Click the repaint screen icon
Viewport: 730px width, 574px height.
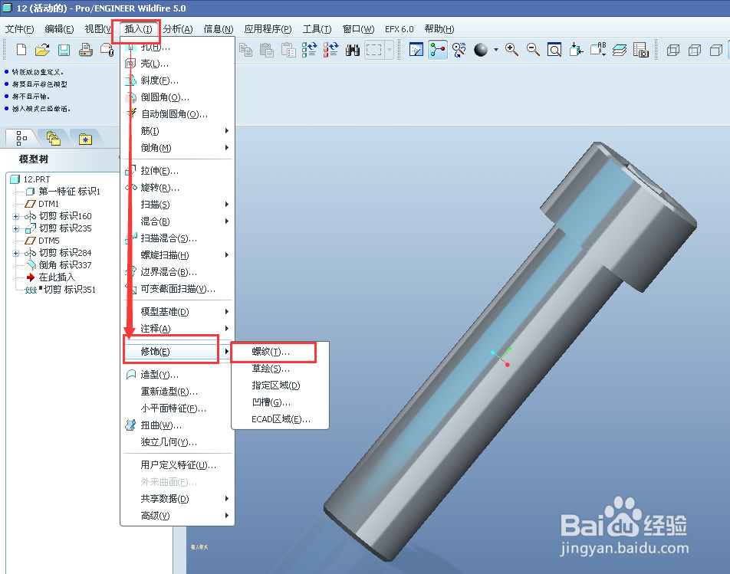click(x=416, y=49)
